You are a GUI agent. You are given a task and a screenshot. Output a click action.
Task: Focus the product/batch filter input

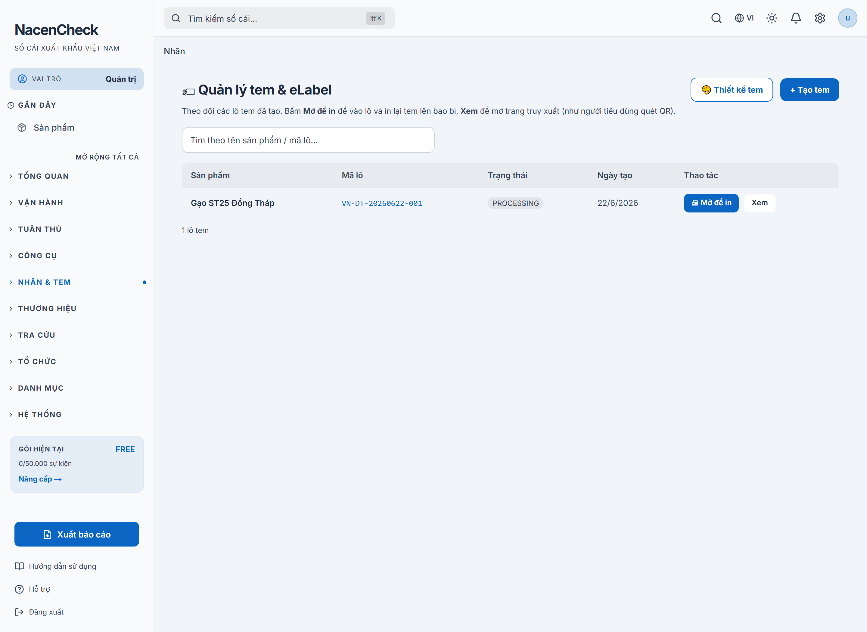pos(308,140)
